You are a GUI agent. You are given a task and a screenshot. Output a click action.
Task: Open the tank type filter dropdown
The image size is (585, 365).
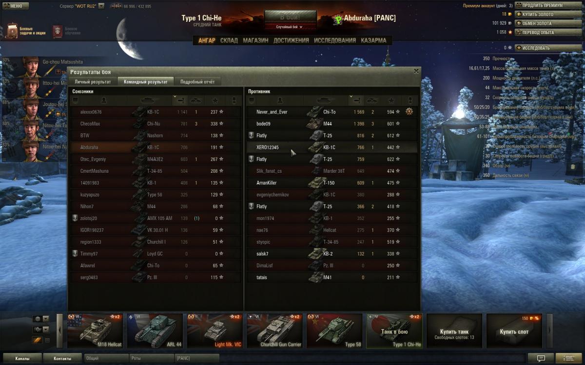pos(46,329)
